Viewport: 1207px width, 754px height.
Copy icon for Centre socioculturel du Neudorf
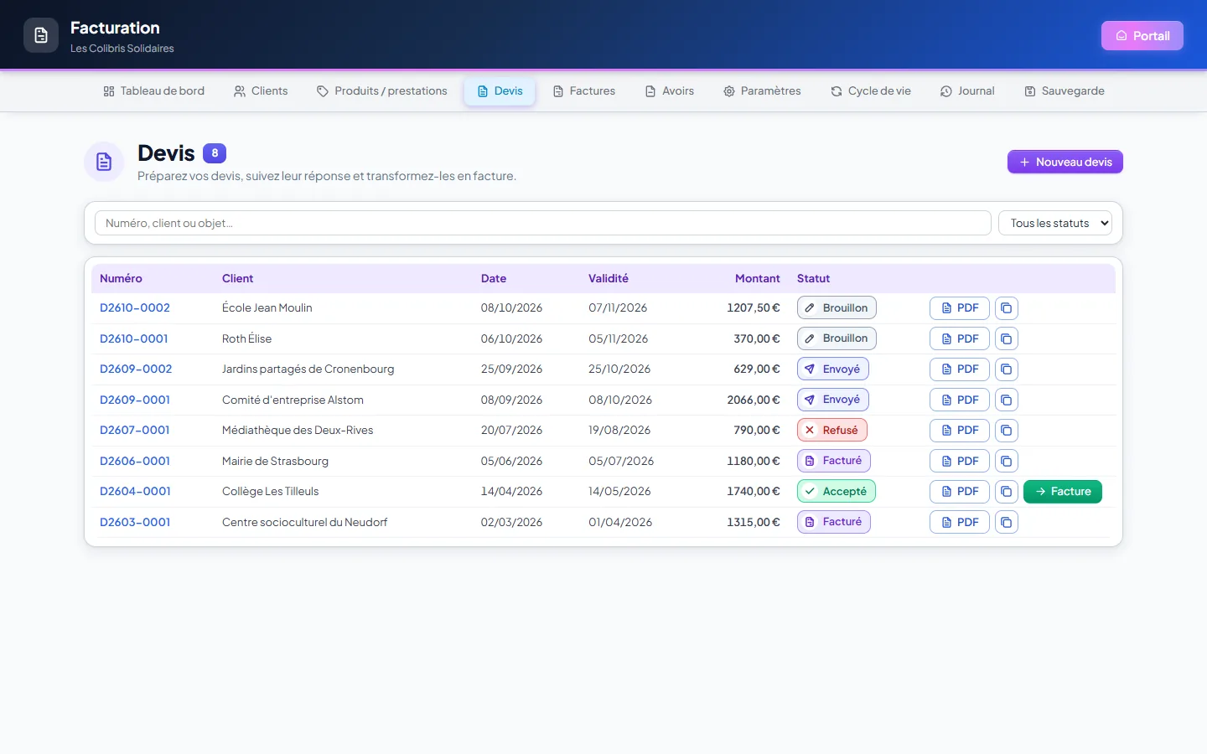(x=1007, y=522)
